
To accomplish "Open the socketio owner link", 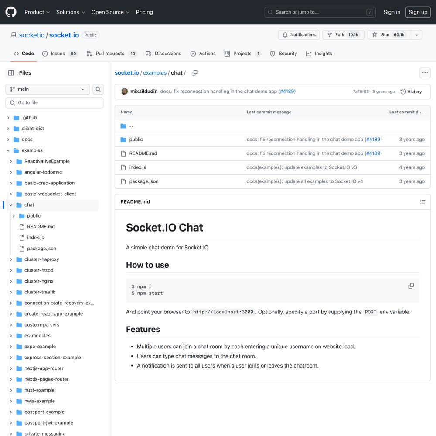I will point(32,35).
